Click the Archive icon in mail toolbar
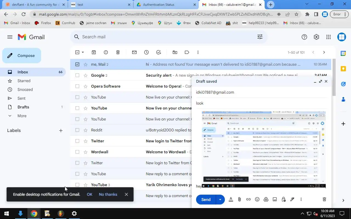This screenshot has height=219, width=351. click(x=94, y=52)
